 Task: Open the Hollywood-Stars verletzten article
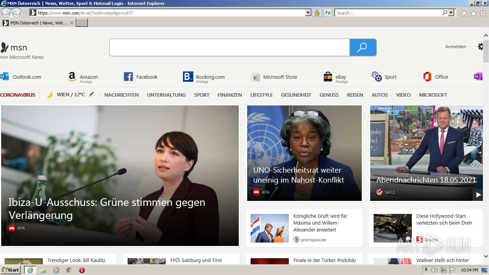426,228
